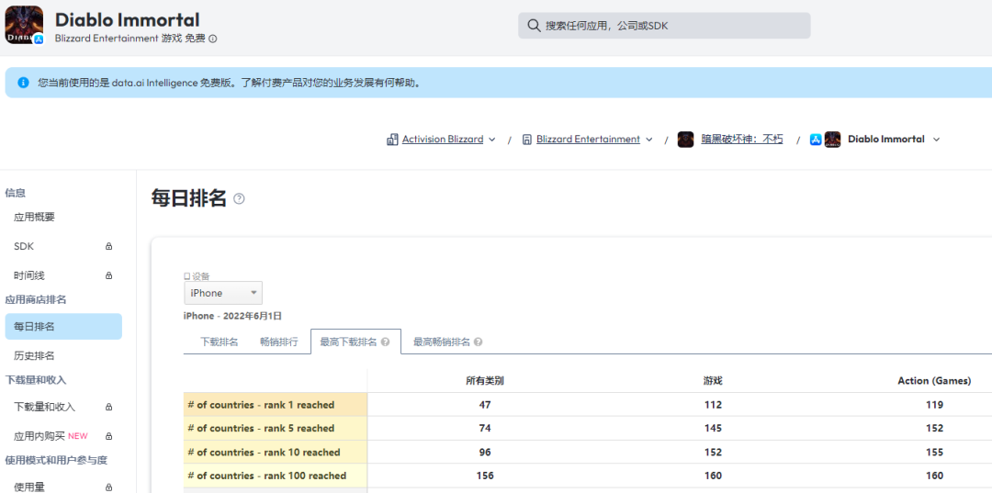Open SDK in the sidebar
This screenshot has height=493, width=992.
pyautogui.click(x=23, y=246)
